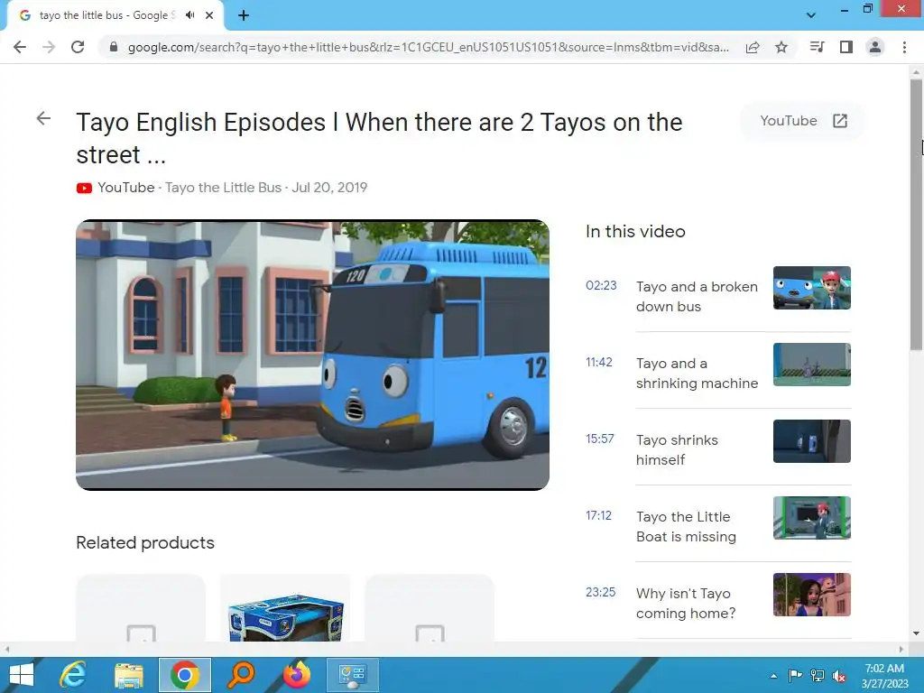Open the Chrome three-dot menu

904,47
